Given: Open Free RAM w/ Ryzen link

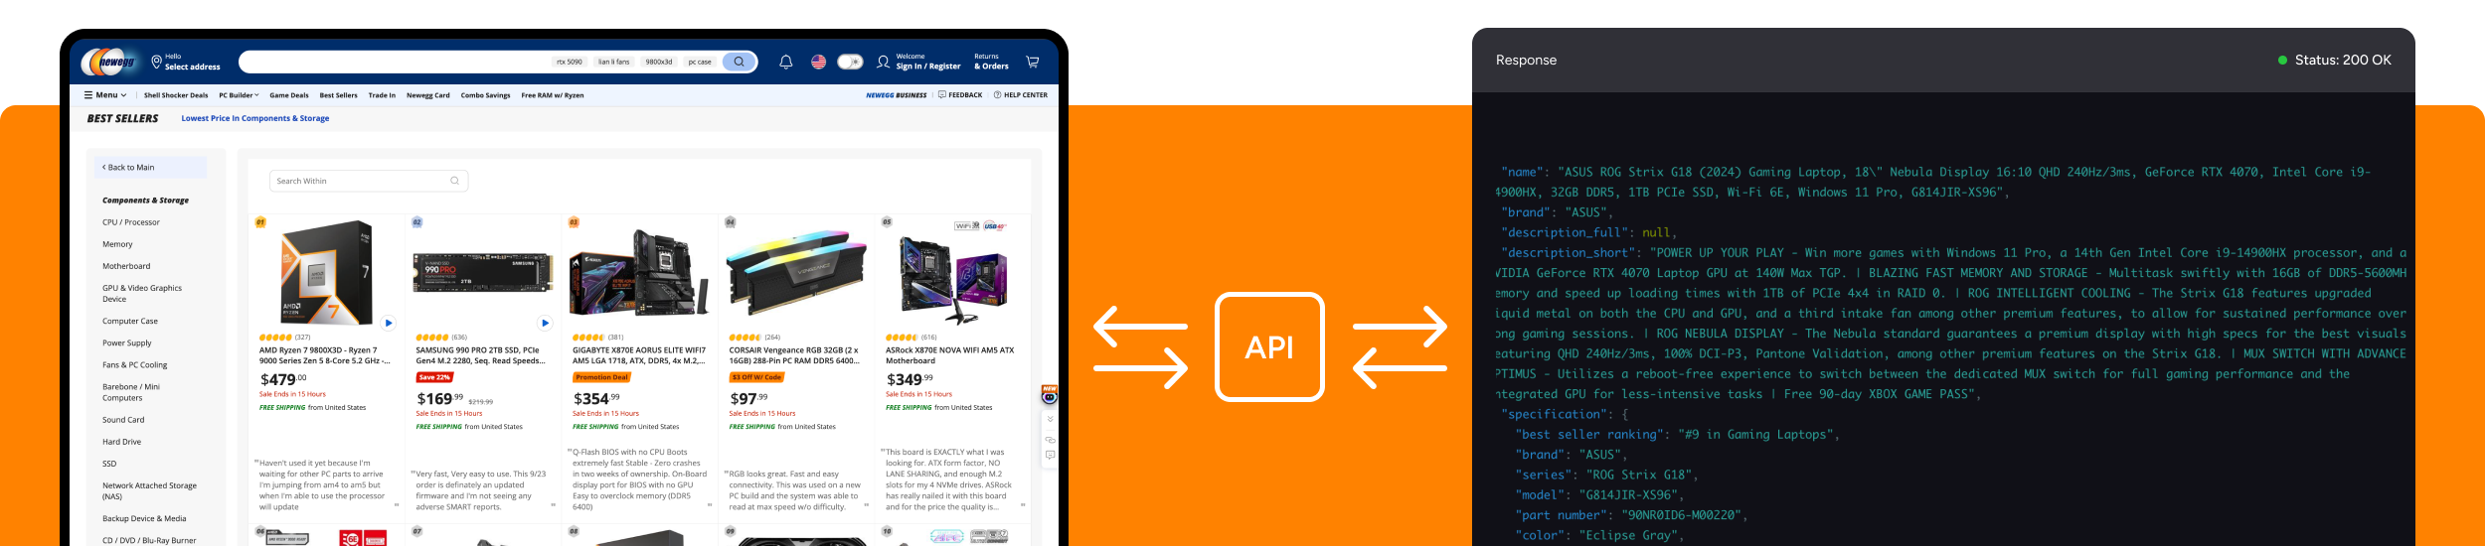Looking at the screenshot, I should [x=553, y=95].
